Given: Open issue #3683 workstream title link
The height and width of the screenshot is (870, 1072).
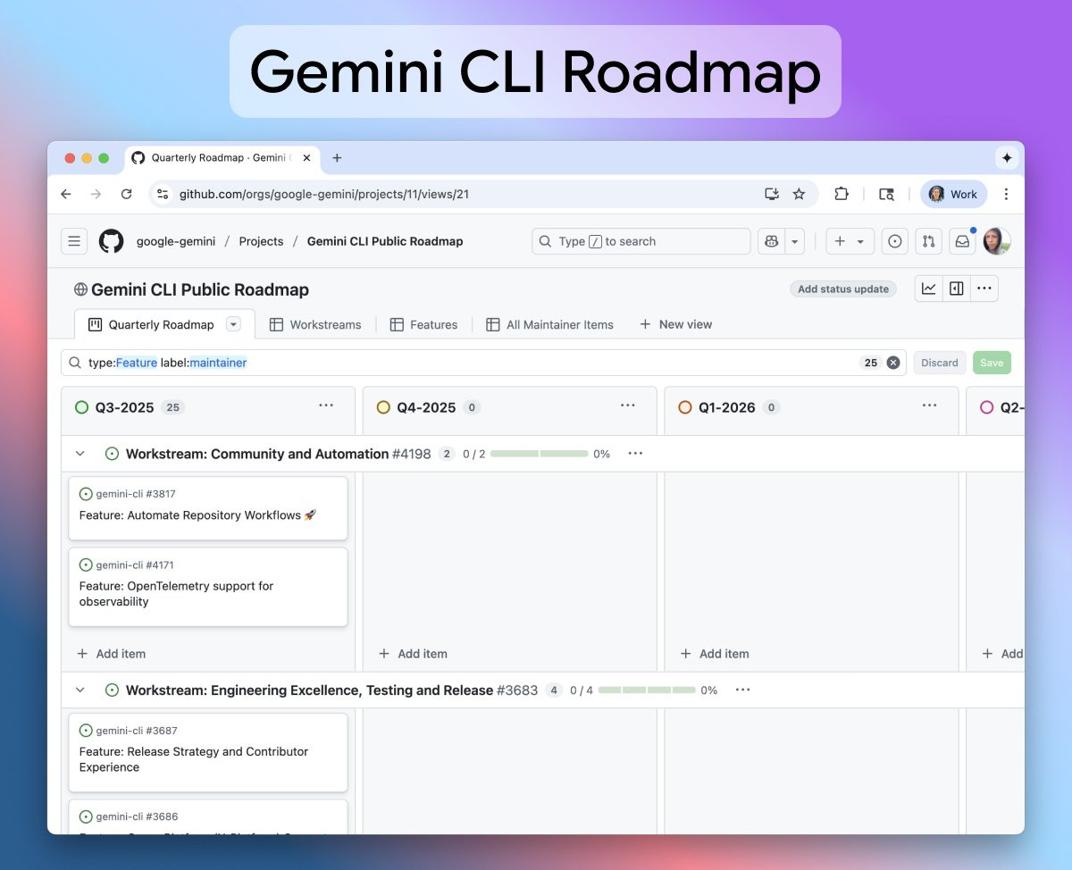Looking at the screenshot, I should [331, 690].
